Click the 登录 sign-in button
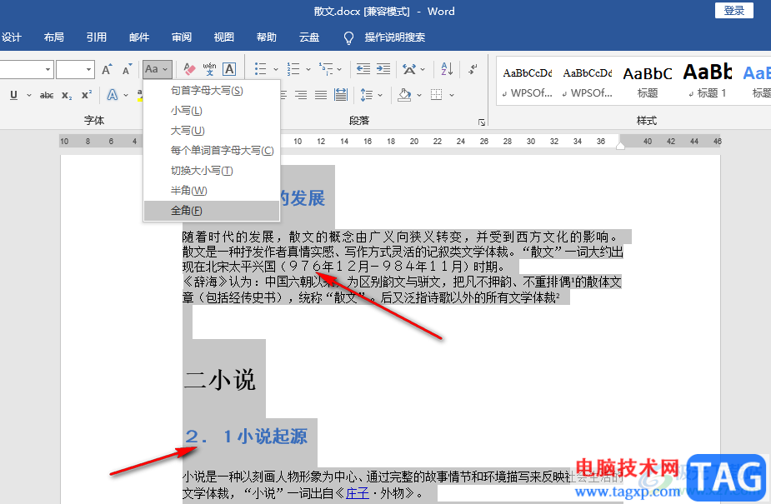 coord(734,10)
